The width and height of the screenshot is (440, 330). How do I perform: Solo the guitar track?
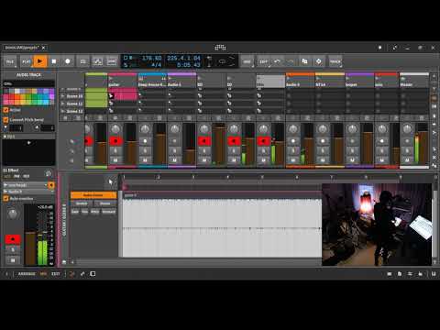(115, 150)
